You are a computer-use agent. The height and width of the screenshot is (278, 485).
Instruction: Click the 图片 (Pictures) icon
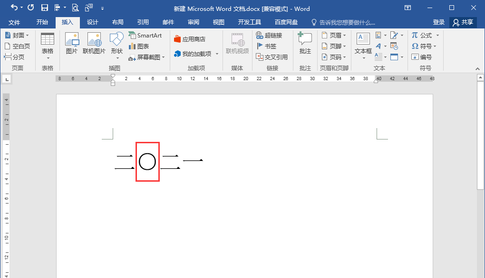tap(71, 43)
